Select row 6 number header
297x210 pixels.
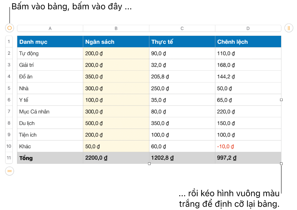pyautogui.click(x=9, y=100)
